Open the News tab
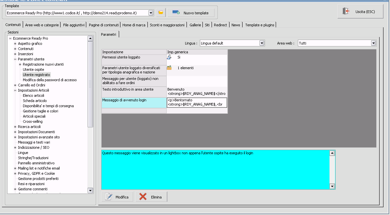Screen dimensions: 390x215 pos(236,25)
